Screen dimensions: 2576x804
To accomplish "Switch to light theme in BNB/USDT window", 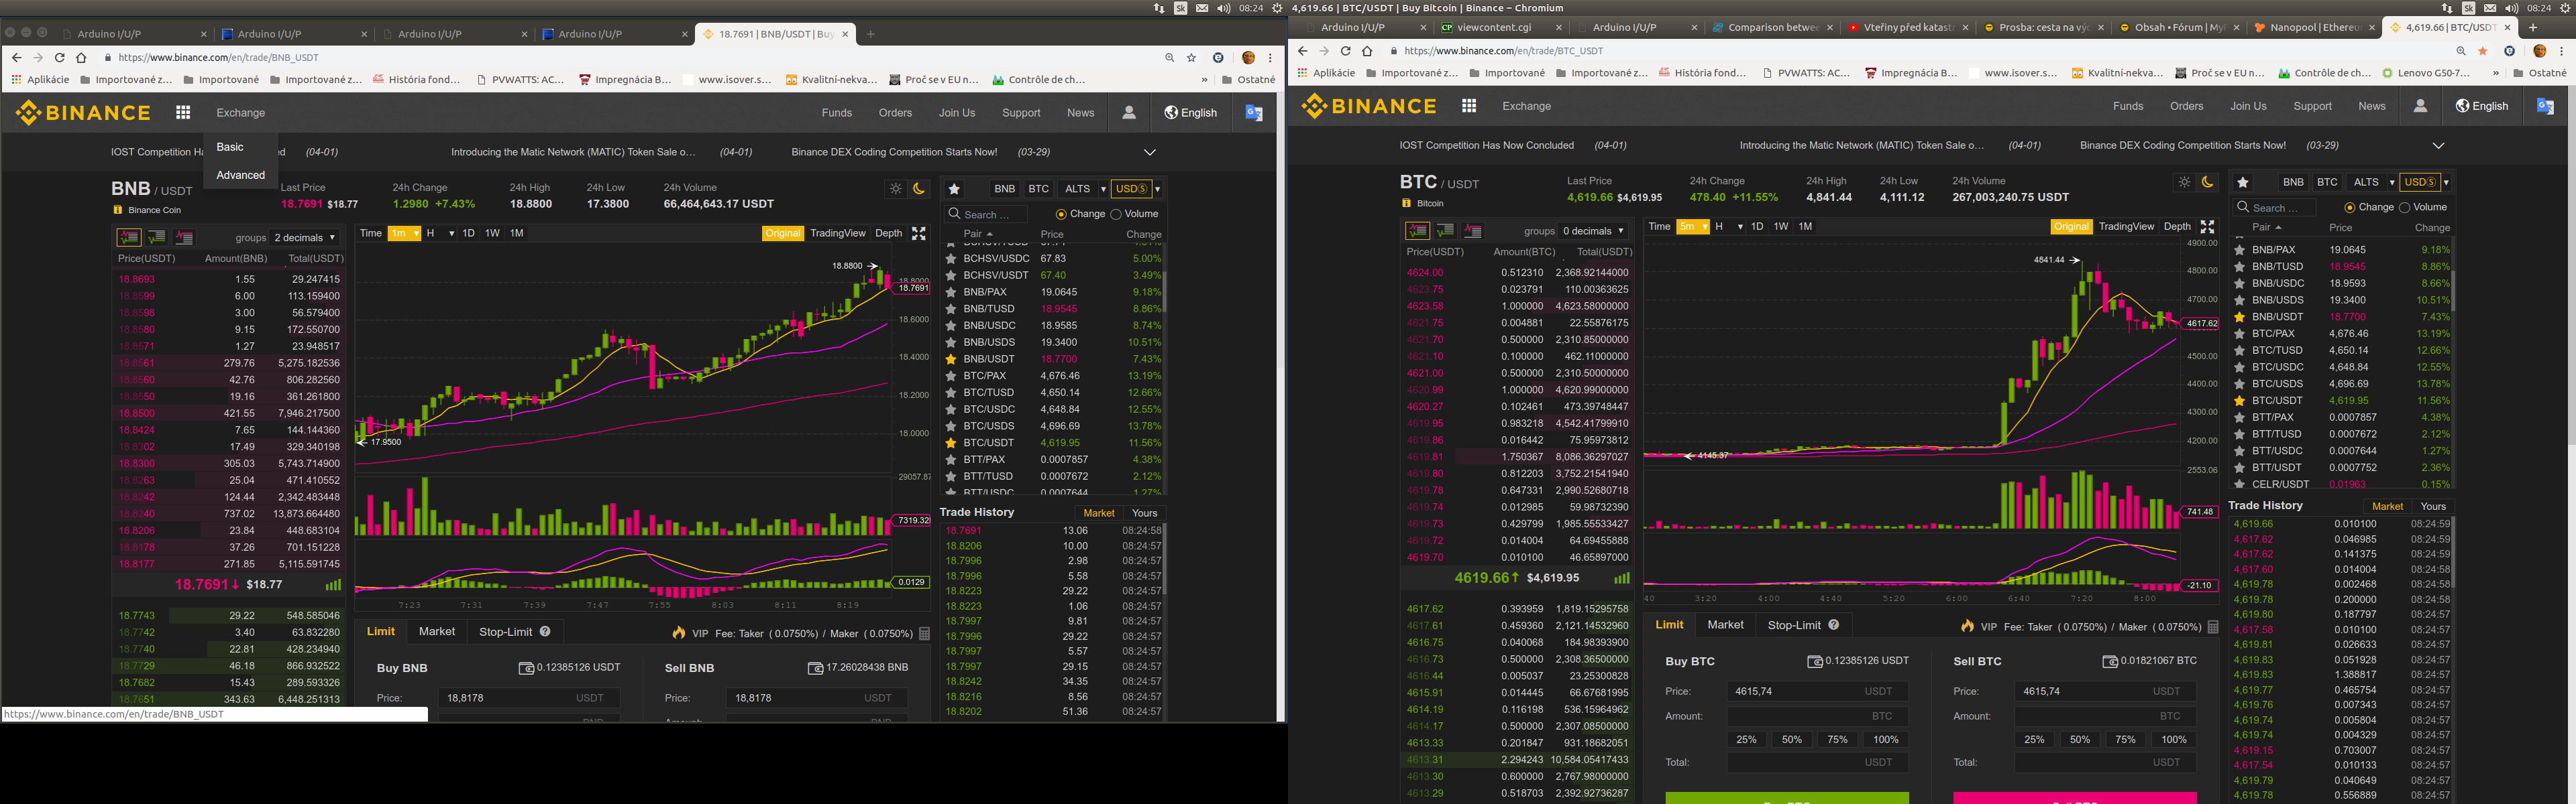I will click(895, 189).
